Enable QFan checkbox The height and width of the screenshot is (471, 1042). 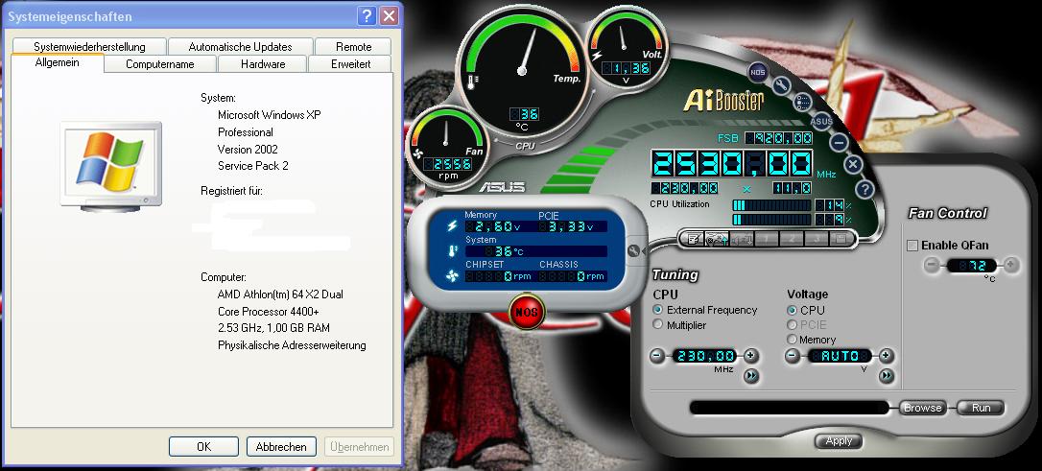click(x=912, y=246)
